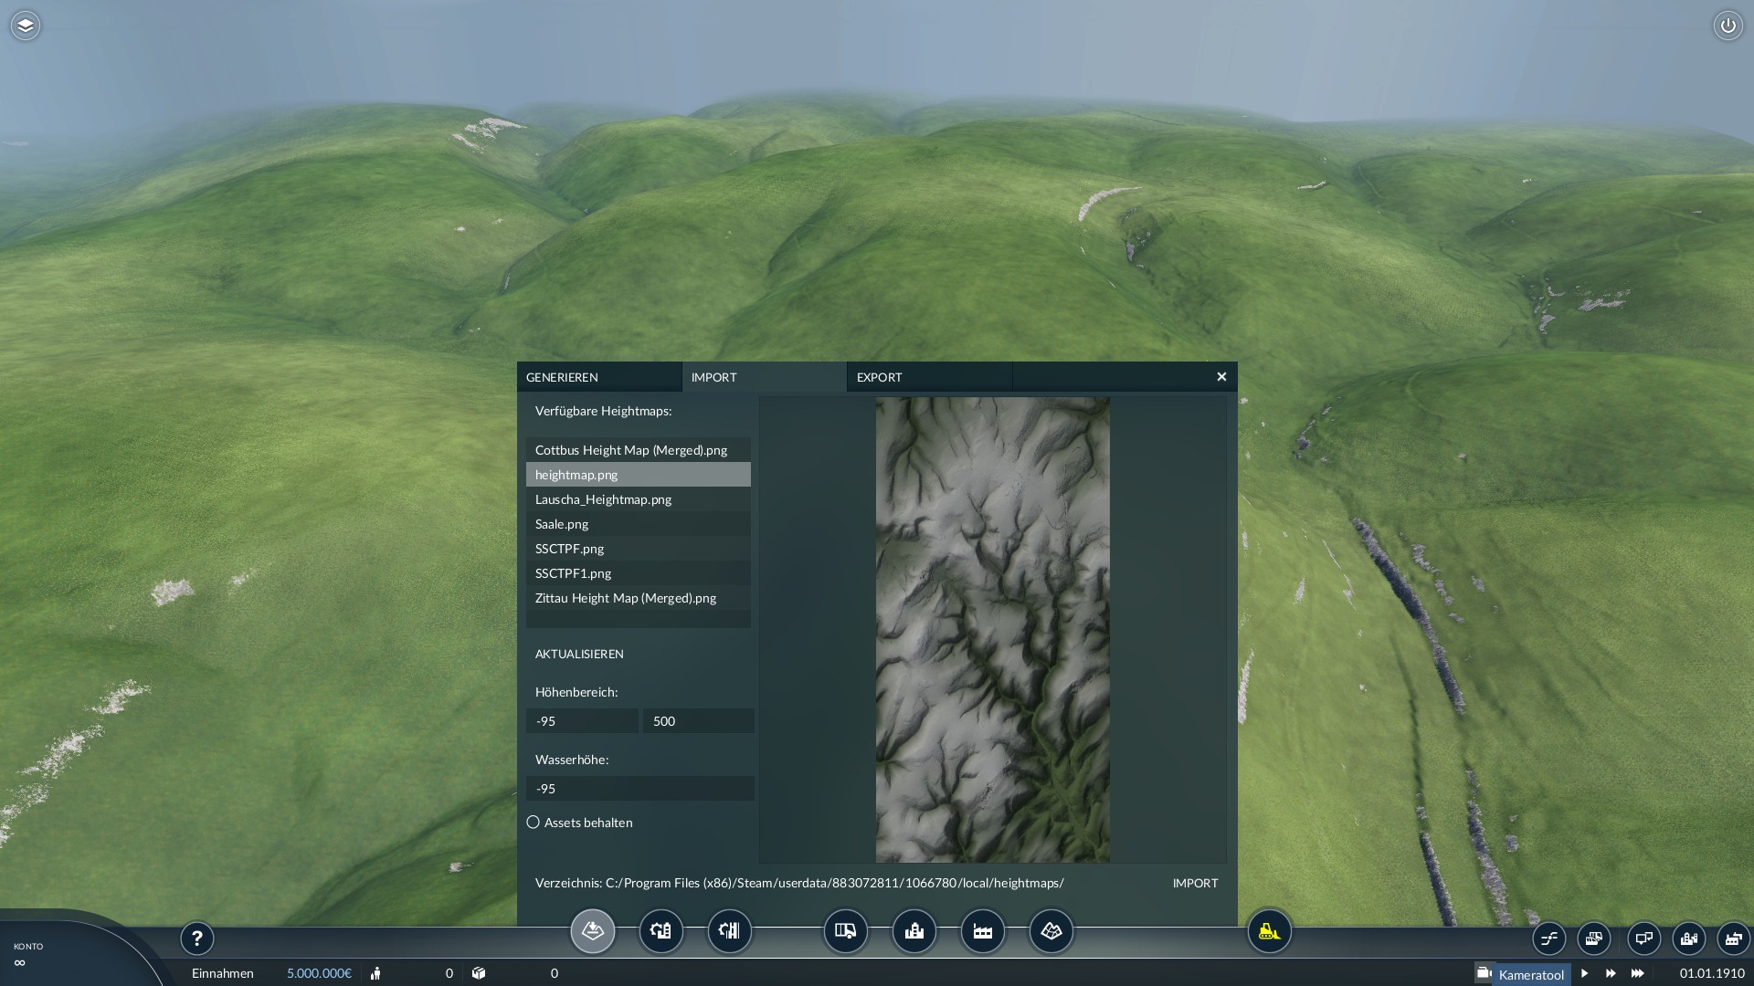Open the vehicle/transport menu icon
Image resolution: width=1754 pixels, height=986 pixels.
pos(845,931)
